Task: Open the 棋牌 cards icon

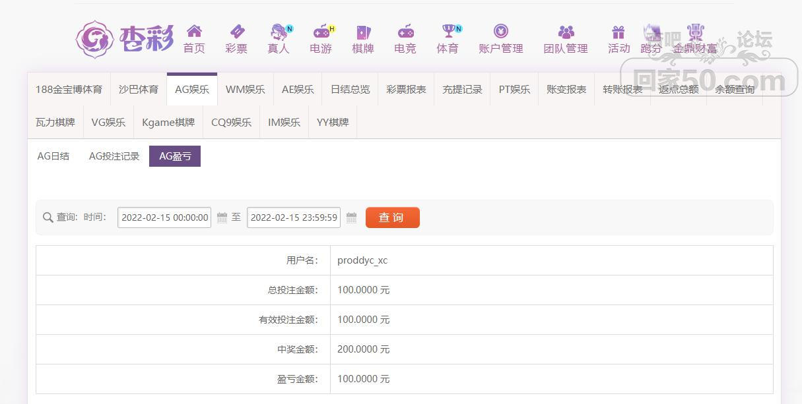Action: pos(363,31)
